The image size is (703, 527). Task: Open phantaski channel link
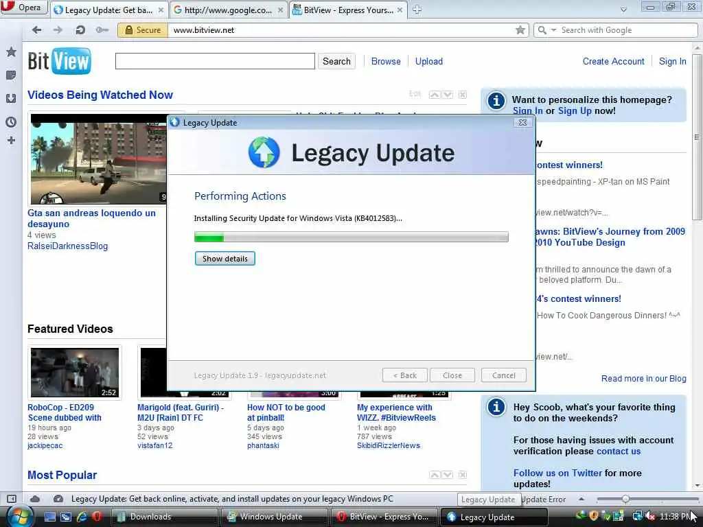point(263,445)
